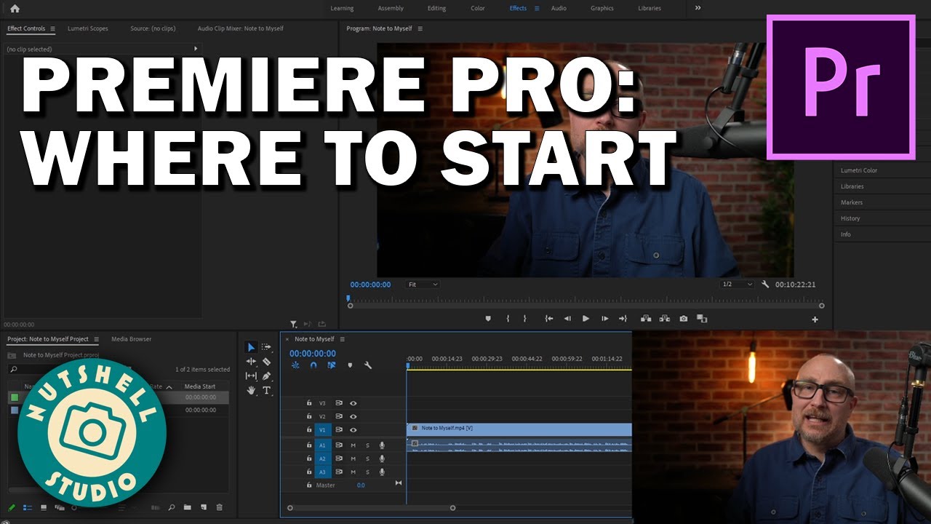931x524 pixels.
Task: Click Mark In in Program Monitor
Action: tap(508, 319)
